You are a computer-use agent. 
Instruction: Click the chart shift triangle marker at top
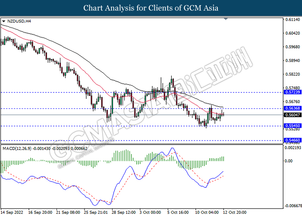click(226, 19)
